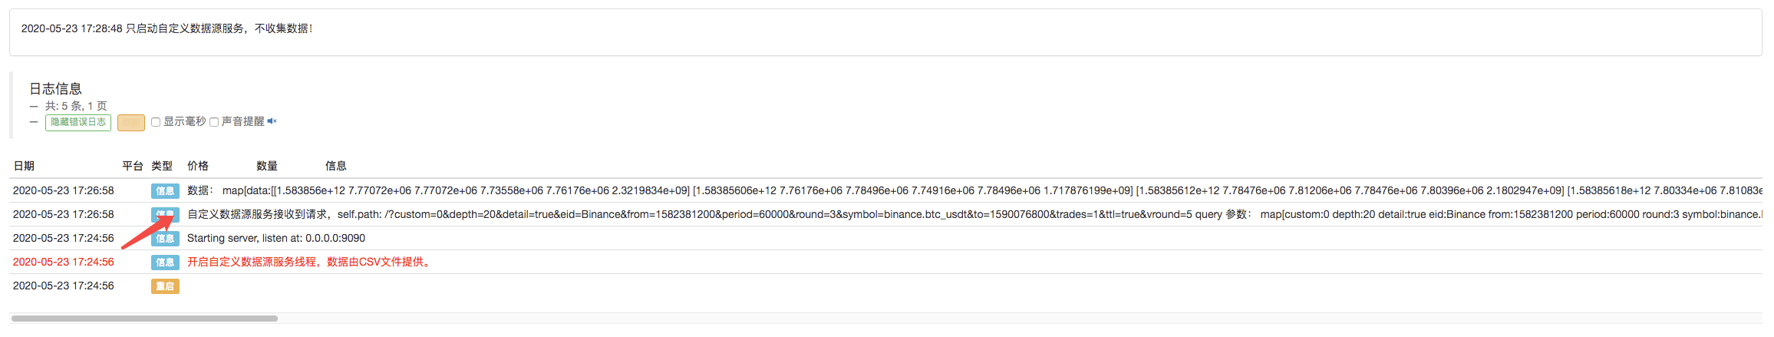1774x337 pixels.
Task: Click the 平台 column header
Action: coord(133,166)
